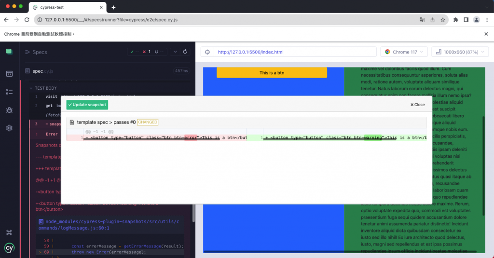
Task: Click the added btn-warning diff line
Action: tap(337, 137)
